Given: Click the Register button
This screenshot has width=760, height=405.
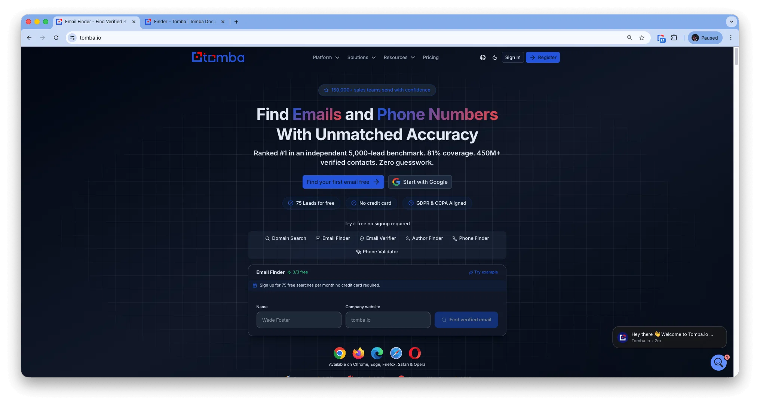Looking at the screenshot, I should coord(543,58).
